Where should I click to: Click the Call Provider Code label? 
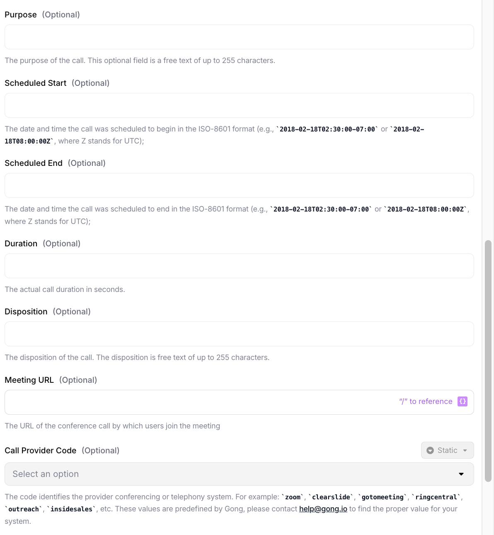click(x=41, y=450)
